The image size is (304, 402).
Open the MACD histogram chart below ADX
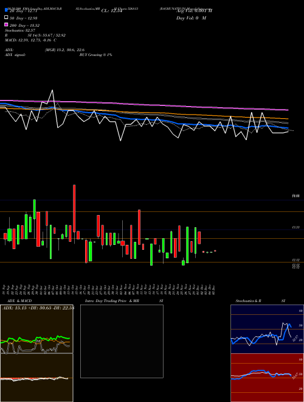point(36,378)
